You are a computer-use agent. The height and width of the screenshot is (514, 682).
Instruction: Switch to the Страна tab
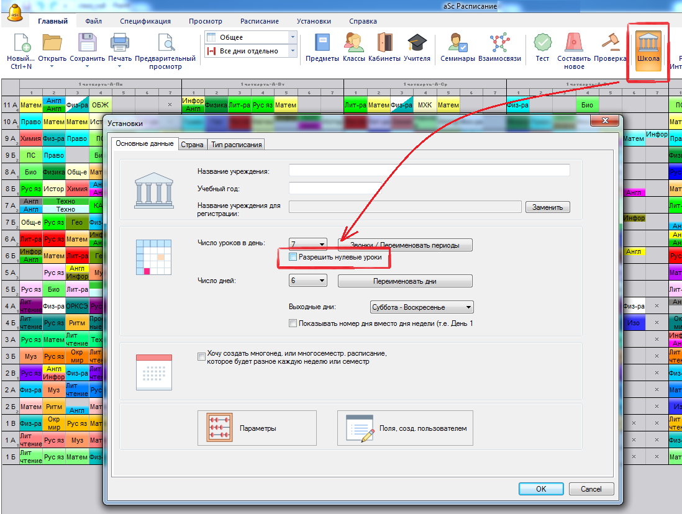point(192,145)
